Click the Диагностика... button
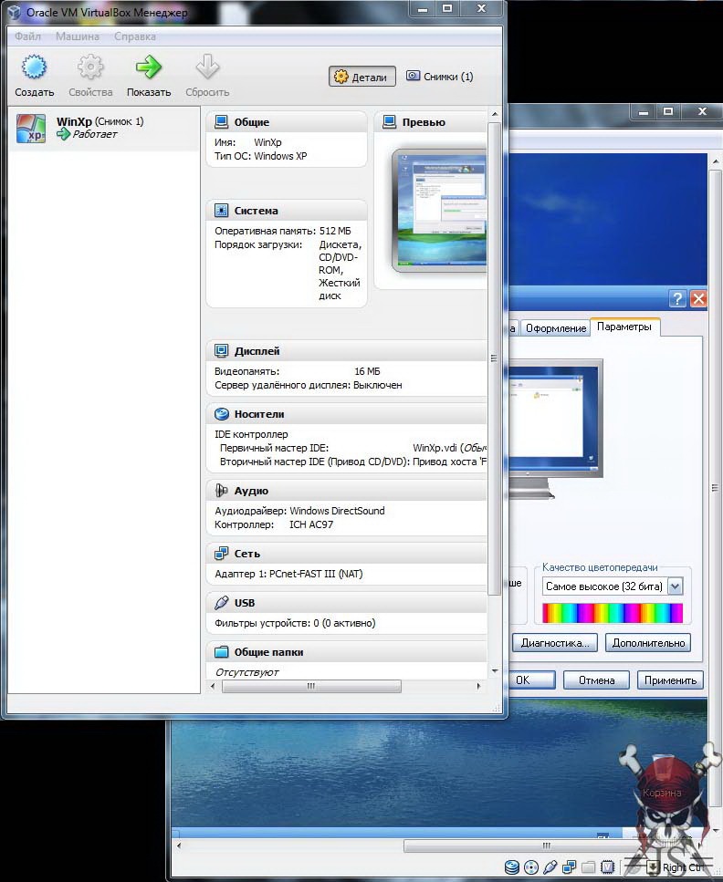Image resolution: width=723 pixels, height=882 pixels. (555, 643)
